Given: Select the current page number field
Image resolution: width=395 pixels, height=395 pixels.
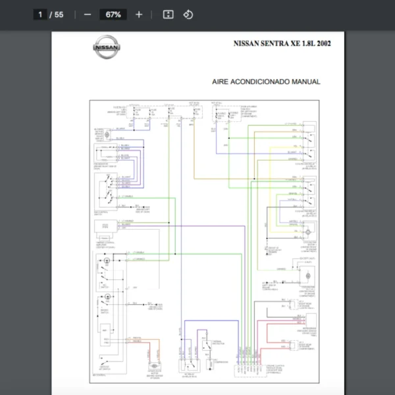Looking at the screenshot, I should (41, 14).
